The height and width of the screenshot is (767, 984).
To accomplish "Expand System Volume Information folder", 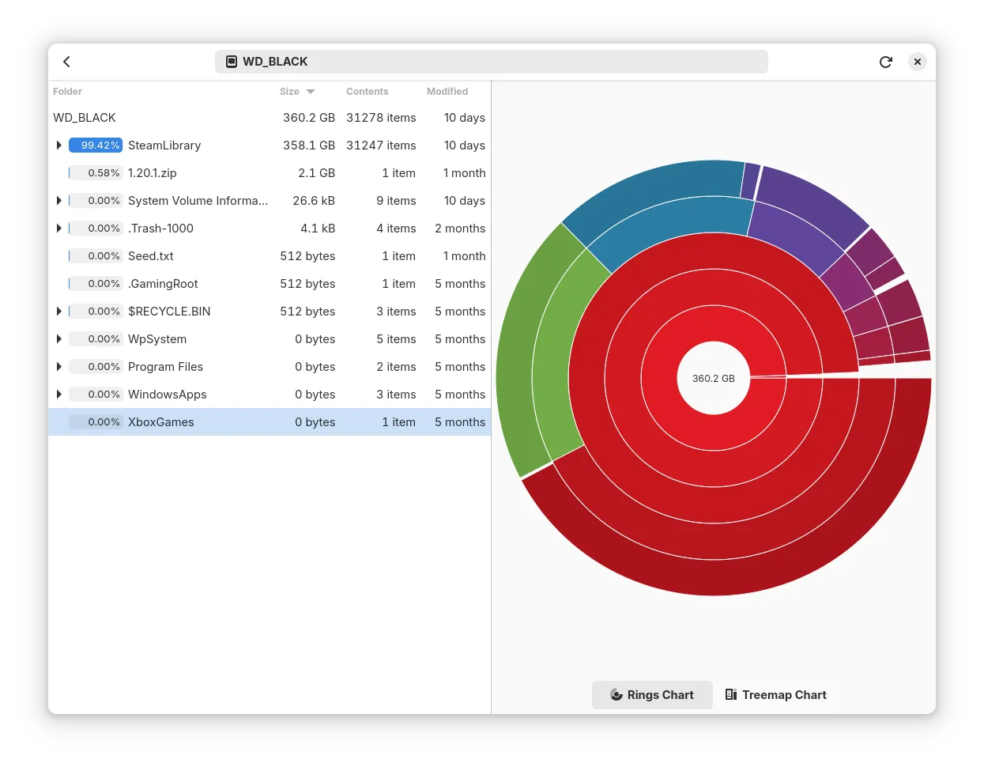I will (x=59, y=201).
